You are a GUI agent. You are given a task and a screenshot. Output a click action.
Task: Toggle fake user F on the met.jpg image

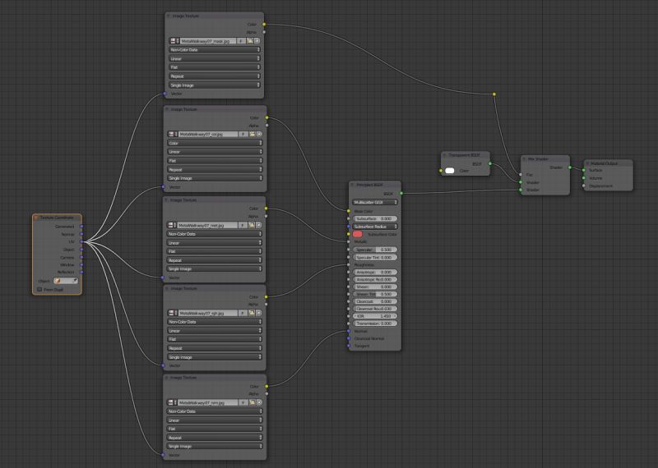click(243, 225)
